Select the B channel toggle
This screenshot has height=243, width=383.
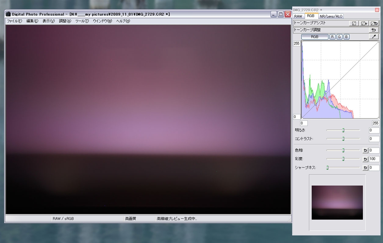click(x=346, y=37)
